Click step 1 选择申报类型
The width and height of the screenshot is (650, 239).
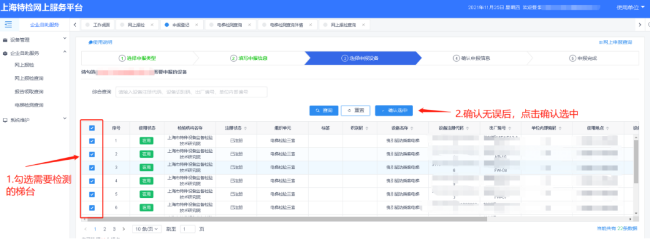(x=137, y=59)
